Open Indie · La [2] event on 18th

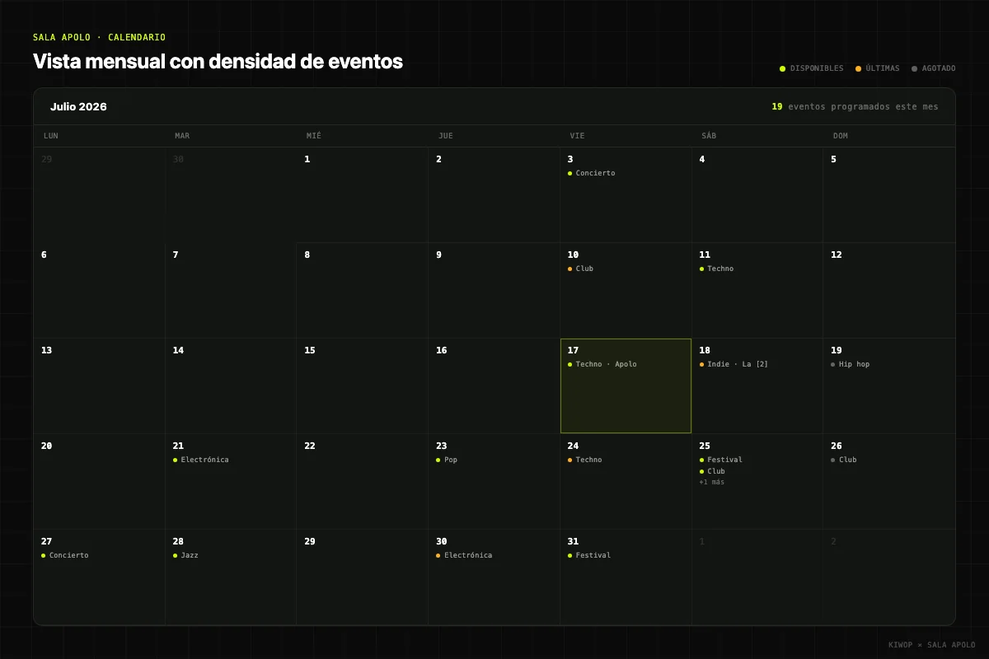pyautogui.click(x=734, y=364)
